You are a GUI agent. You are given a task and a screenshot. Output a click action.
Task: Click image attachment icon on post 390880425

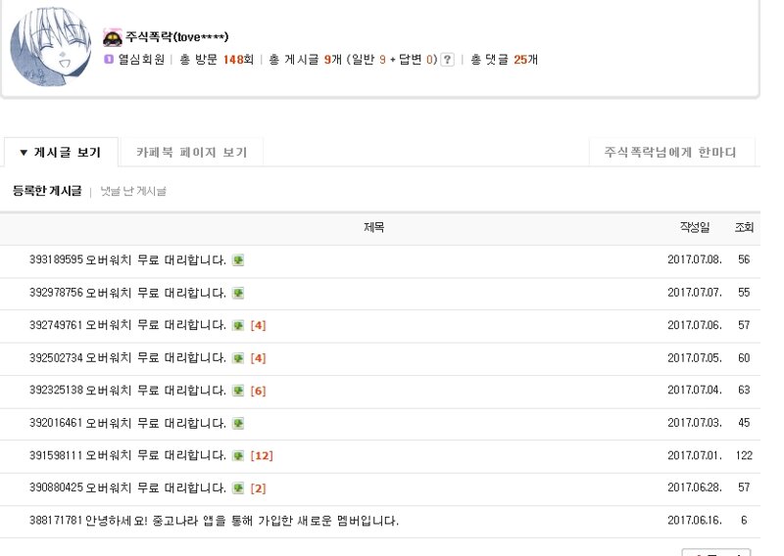[238, 488]
